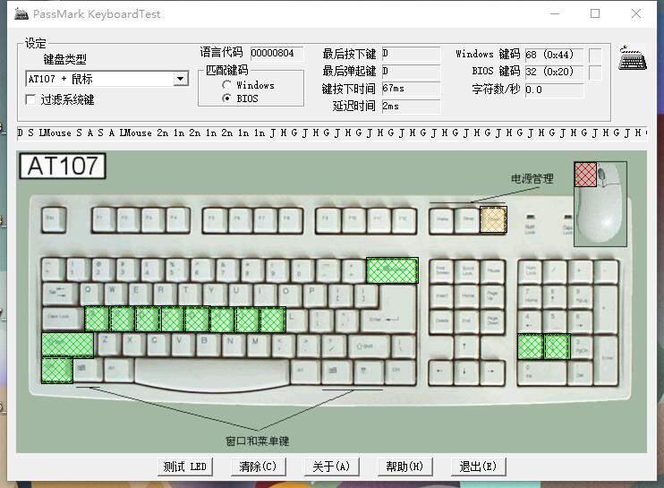Open 帮助(H) help
The height and width of the screenshot is (488, 664).
click(404, 467)
